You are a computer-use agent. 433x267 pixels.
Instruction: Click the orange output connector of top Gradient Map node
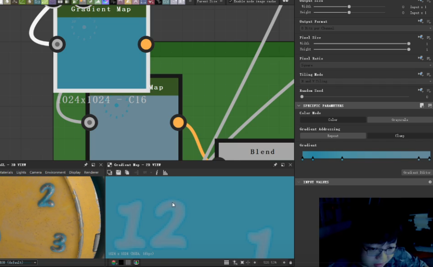pyautogui.click(x=146, y=44)
